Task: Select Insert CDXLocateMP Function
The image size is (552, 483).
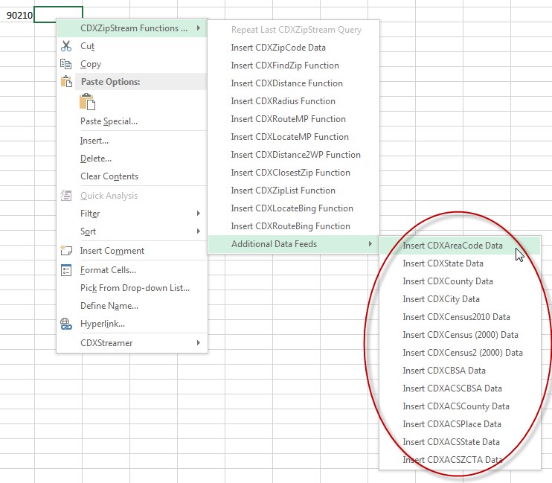Action: (x=294, y=137)
